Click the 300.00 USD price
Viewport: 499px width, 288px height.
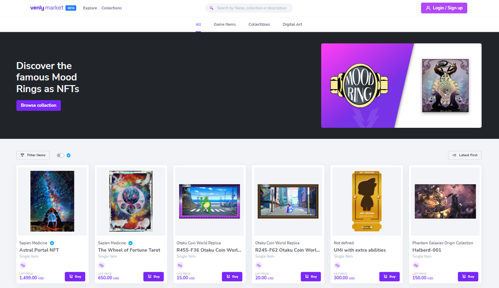coord(344,278)
